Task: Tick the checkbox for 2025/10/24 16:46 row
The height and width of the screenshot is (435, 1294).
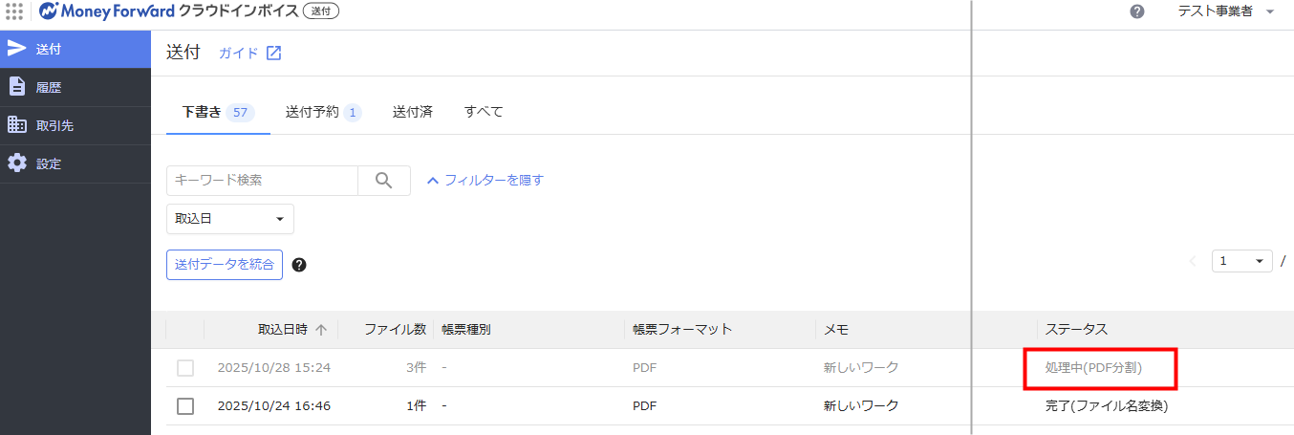Action: pos(185,406)
